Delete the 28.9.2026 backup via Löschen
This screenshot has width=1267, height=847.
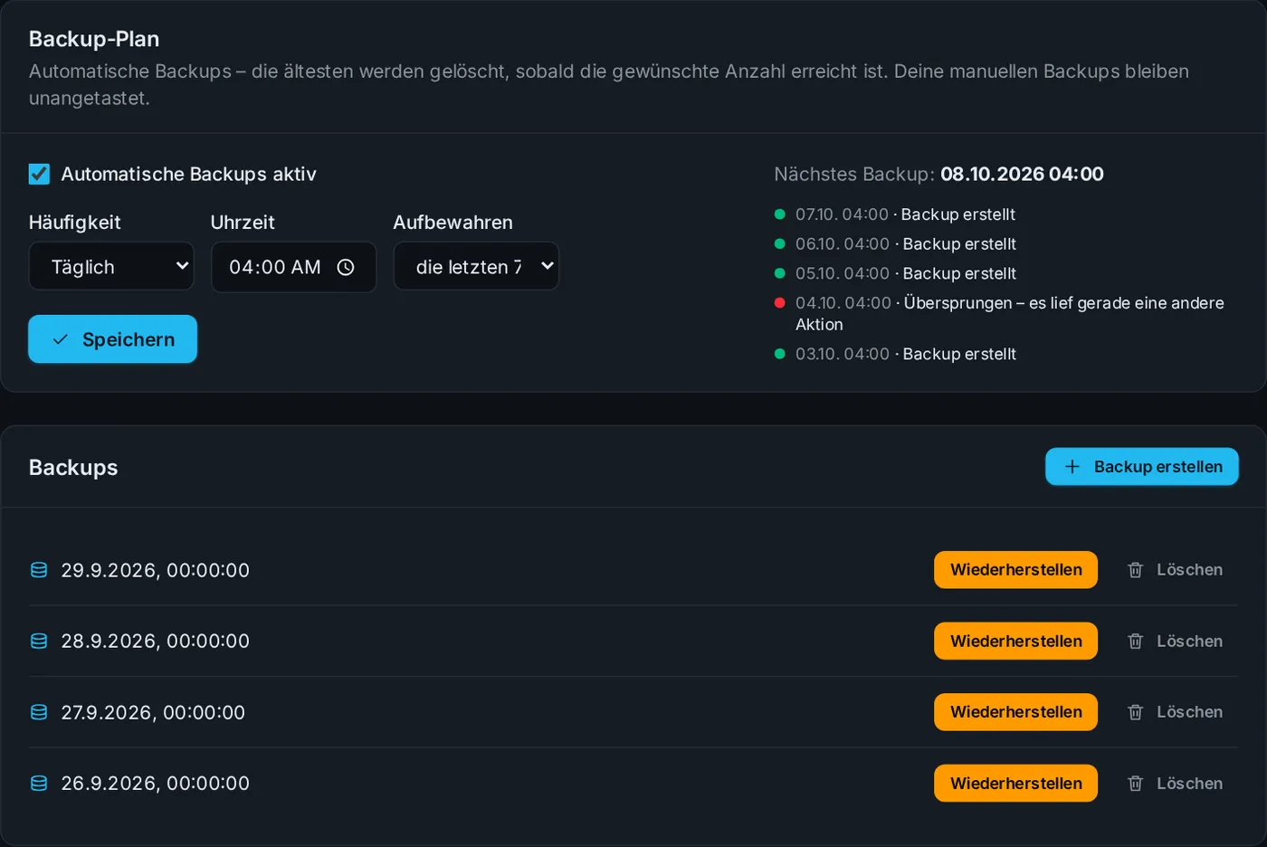pos(1175,641)
